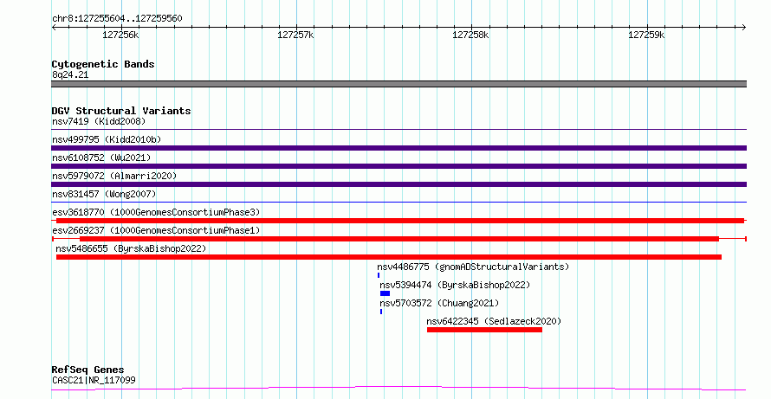Click the ruler's left arrow end
This screenshot has height=399, width=771.
pos(54,27)
